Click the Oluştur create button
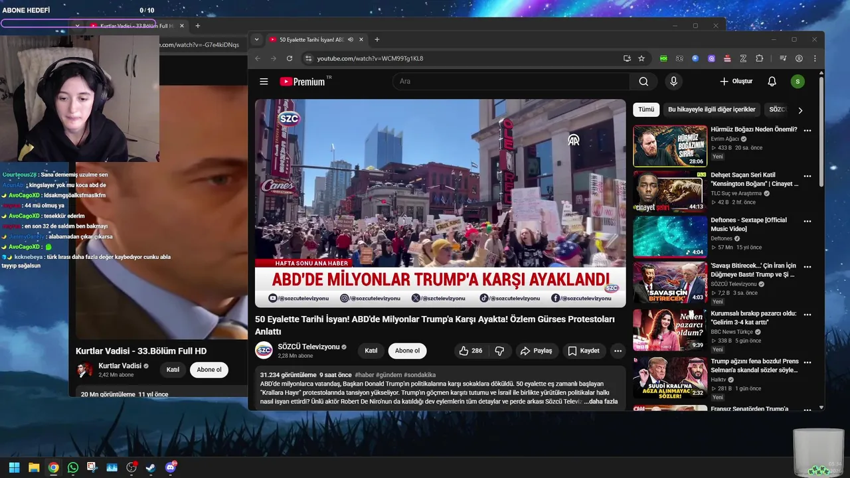 point(736,82)
